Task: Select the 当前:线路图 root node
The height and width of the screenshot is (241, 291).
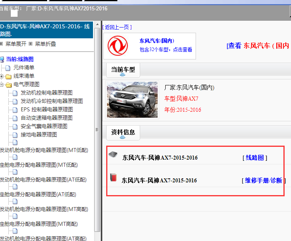Action: click(x=20, y=59)
